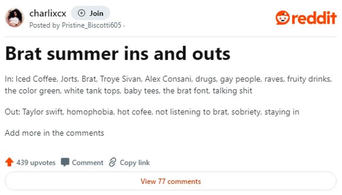Screen dimensions: 342x195
Task: Click the Add more in the comments text
Action: coord(54,133)
